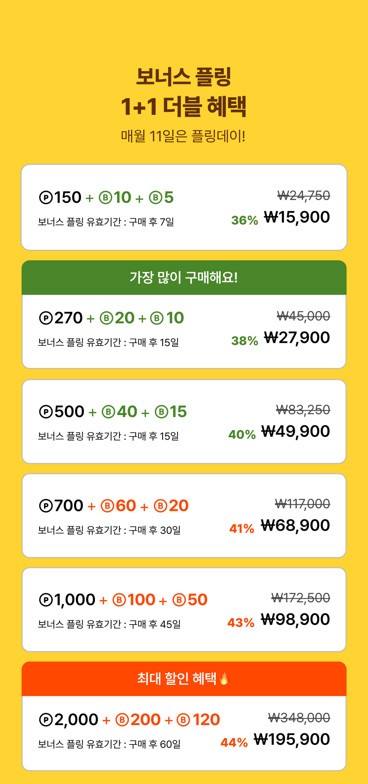Click the green B icon beside 40
This screenshot has width=368, height=784.
point(108,412)
